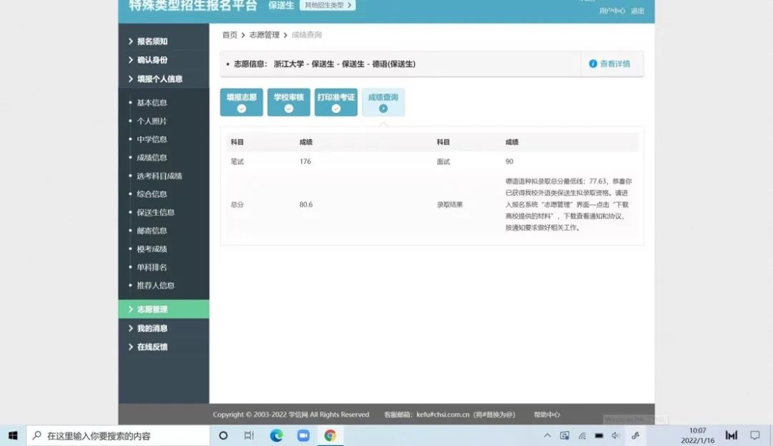Expand the 确认身份 sidebar section
This screenshot has height=446, width=773.
pyautogui.click(x=152, y=60)
